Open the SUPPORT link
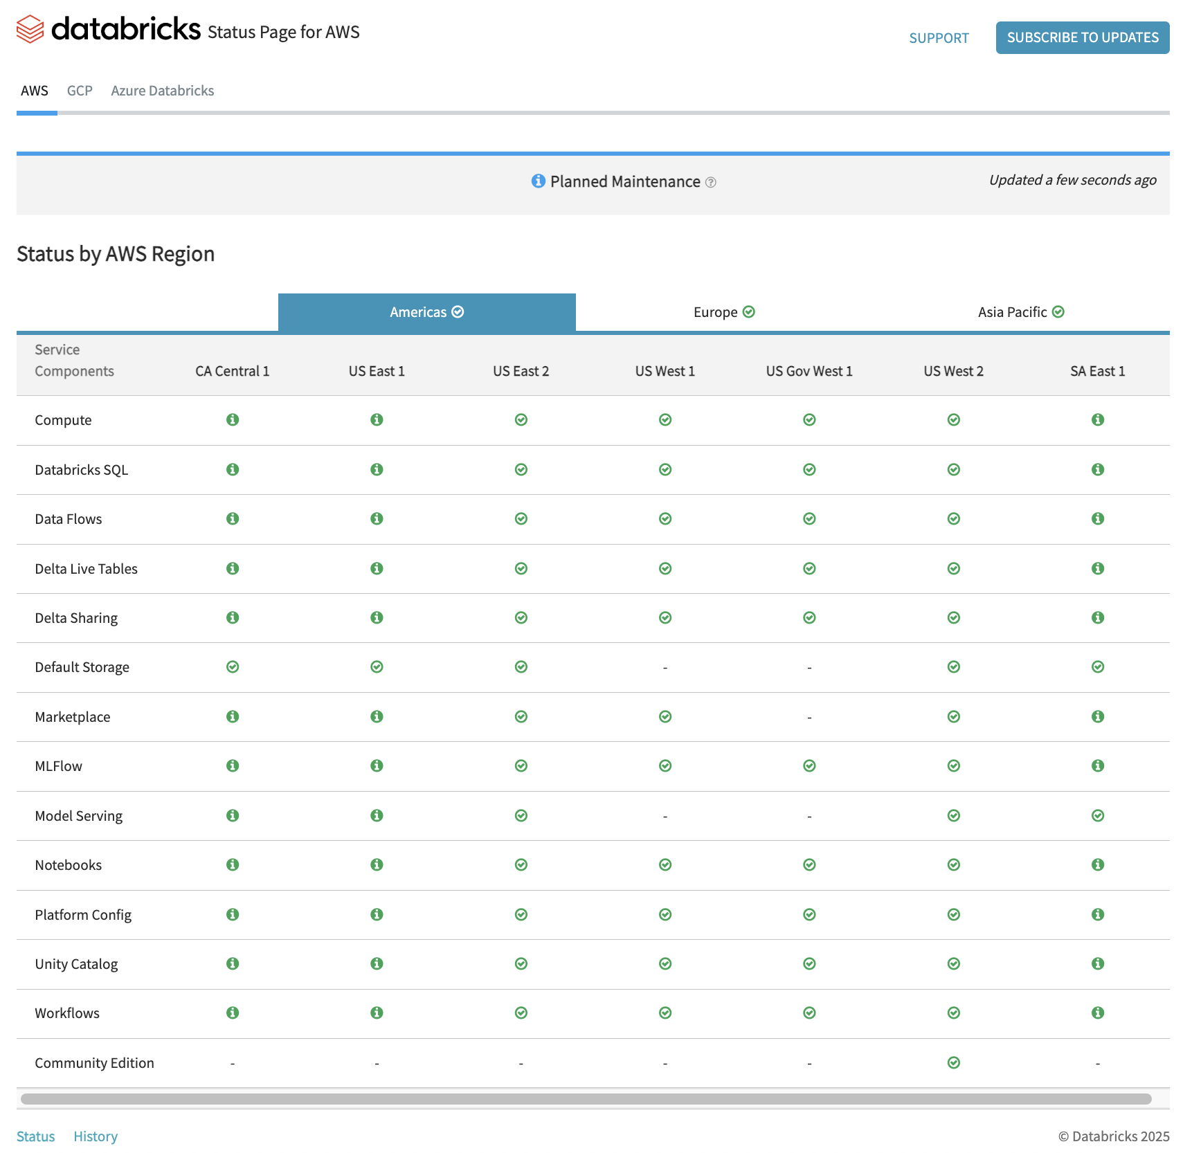The height and width of the screenshot is (1153, 1192). coord(939,38)
